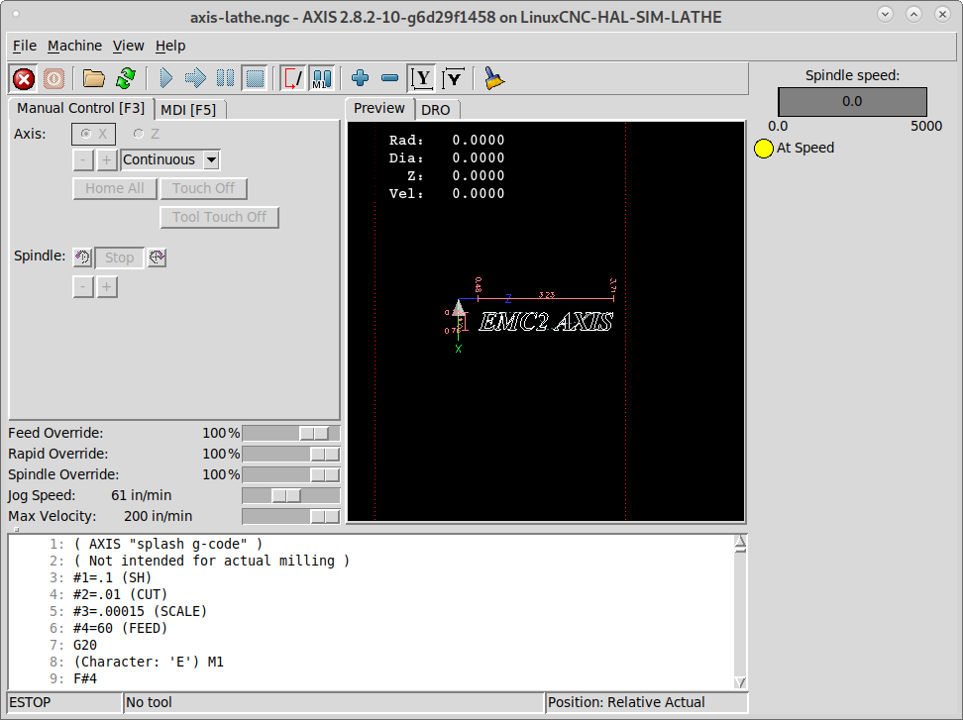Pause program execution icon
This screenshot has width=963, height=720.
click(x=226, y=78)
